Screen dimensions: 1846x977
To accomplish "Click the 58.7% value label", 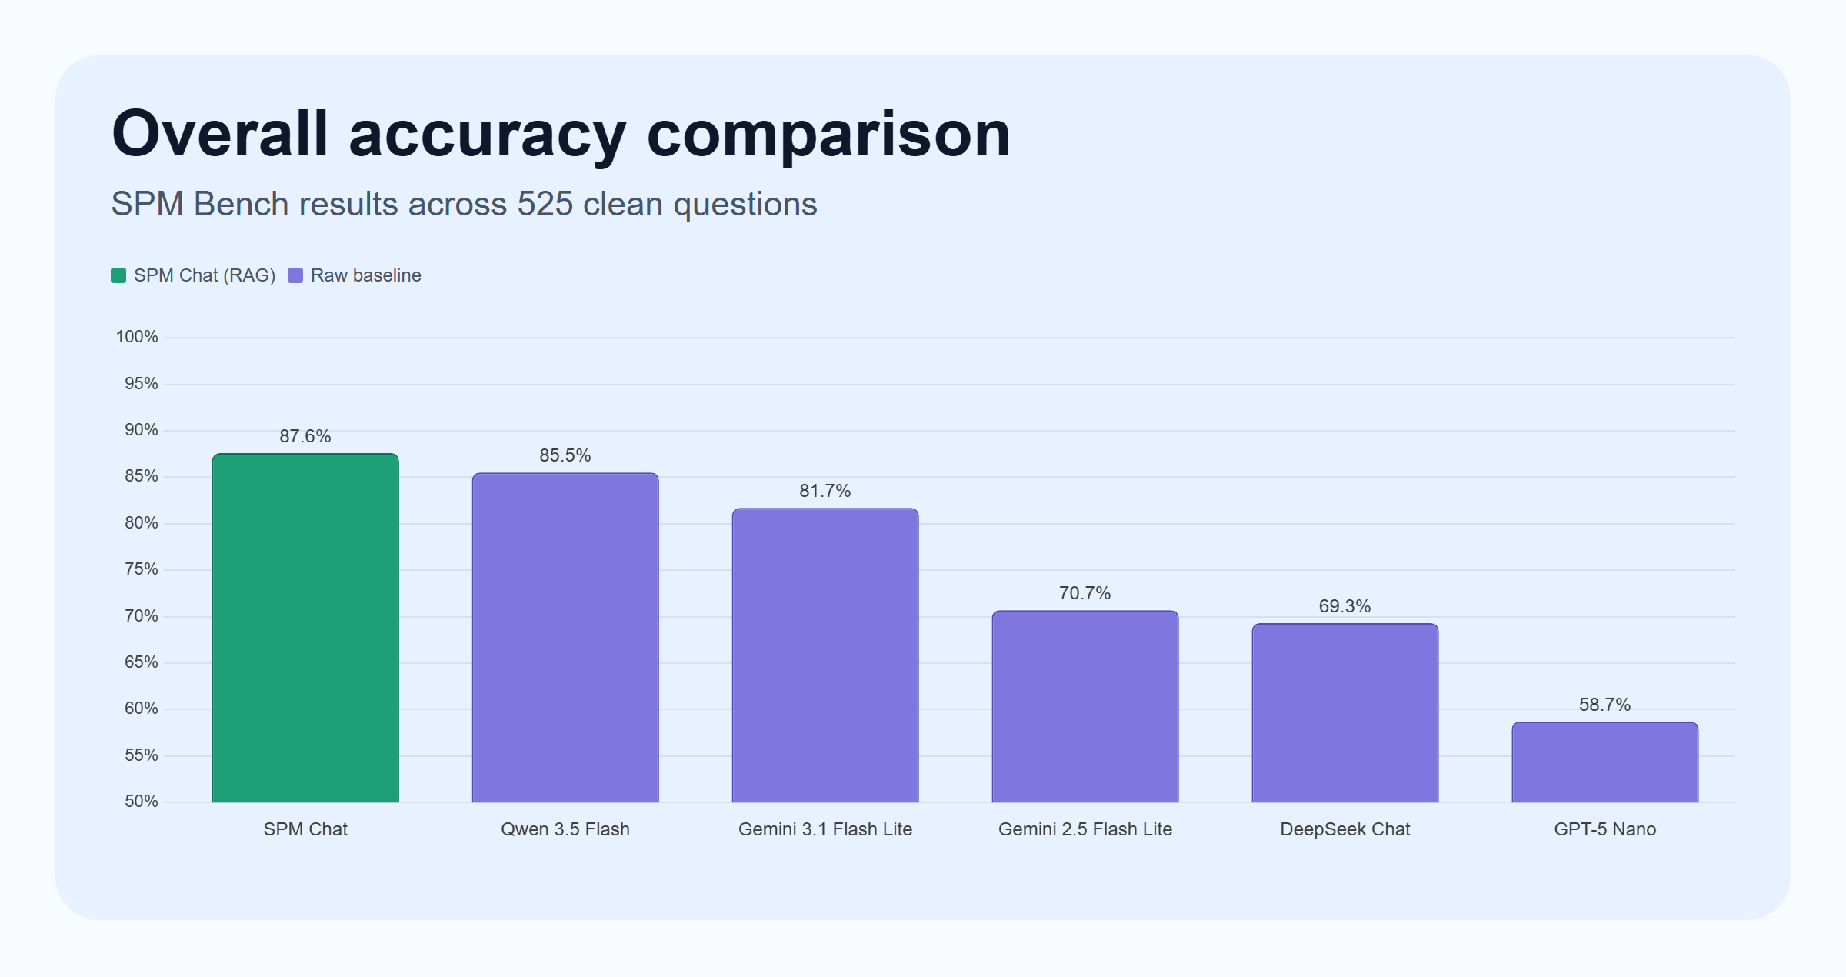I will (x=1604, y=705).
